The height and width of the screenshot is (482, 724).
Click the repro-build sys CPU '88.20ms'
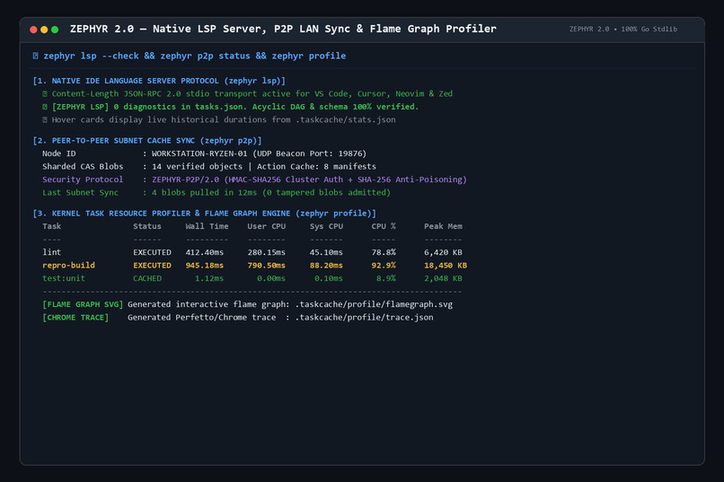pyautogui.click(x=326, y=265)
